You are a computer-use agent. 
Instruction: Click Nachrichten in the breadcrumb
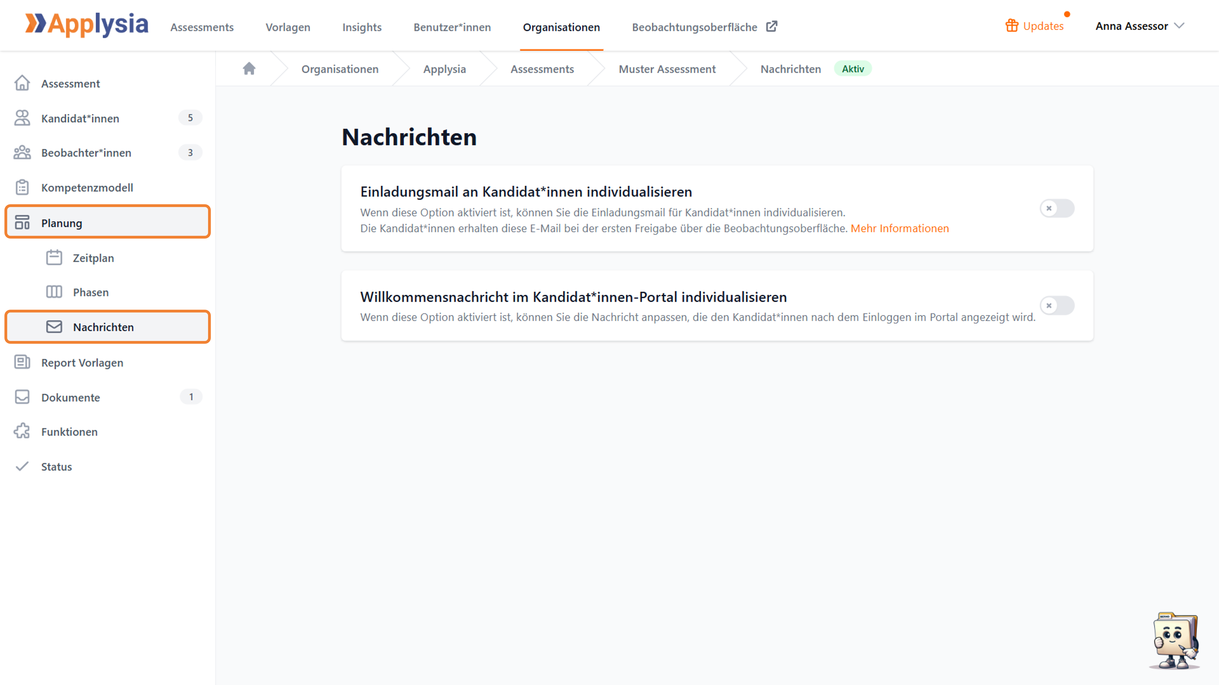tap(790, 69)
